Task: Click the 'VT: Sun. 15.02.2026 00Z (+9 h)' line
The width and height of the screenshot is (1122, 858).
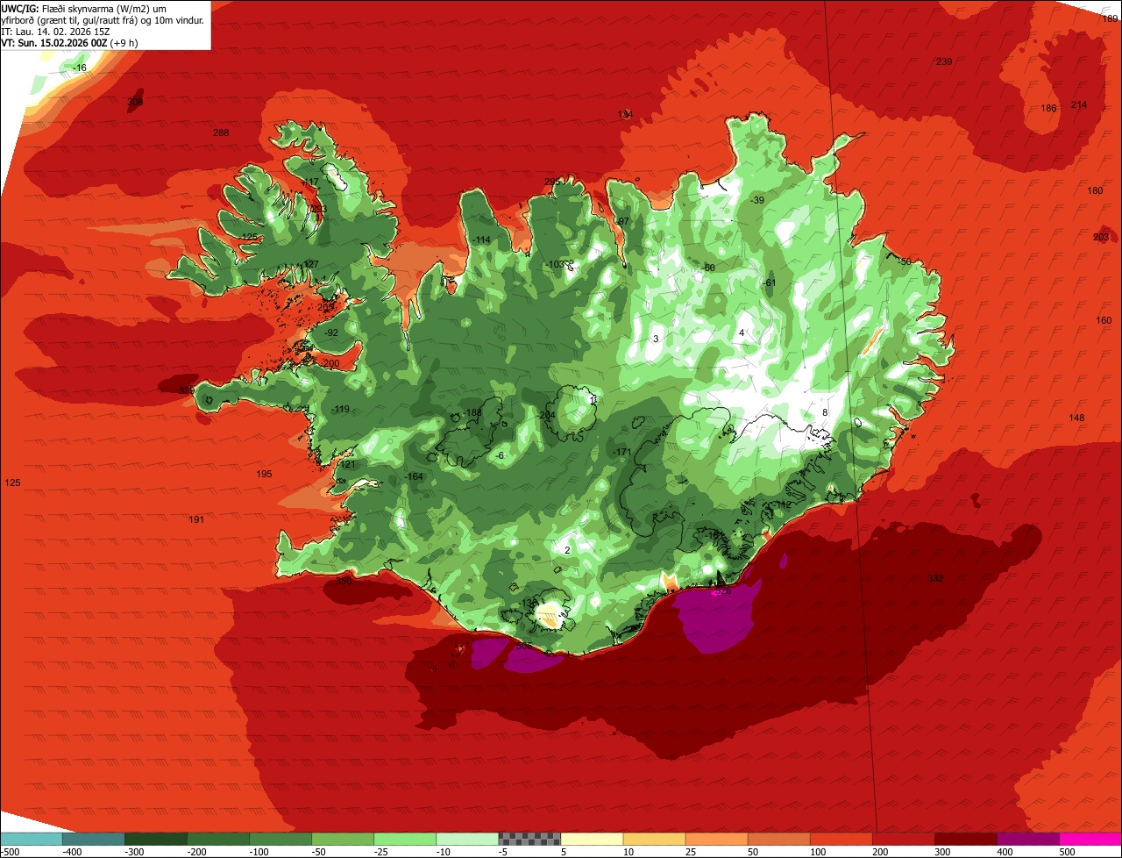Action: pos(69,42)
